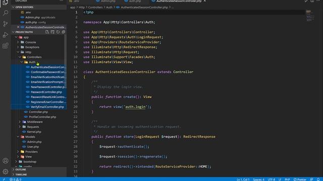Click Http in the breadcrumb path
The height and width of the screenshot is (181, 323).
[82, 7]
